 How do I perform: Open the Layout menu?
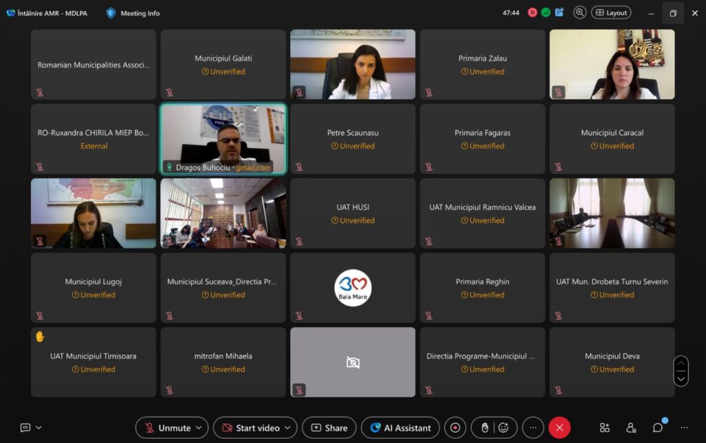pyautogui.click(x=611, y=12)
